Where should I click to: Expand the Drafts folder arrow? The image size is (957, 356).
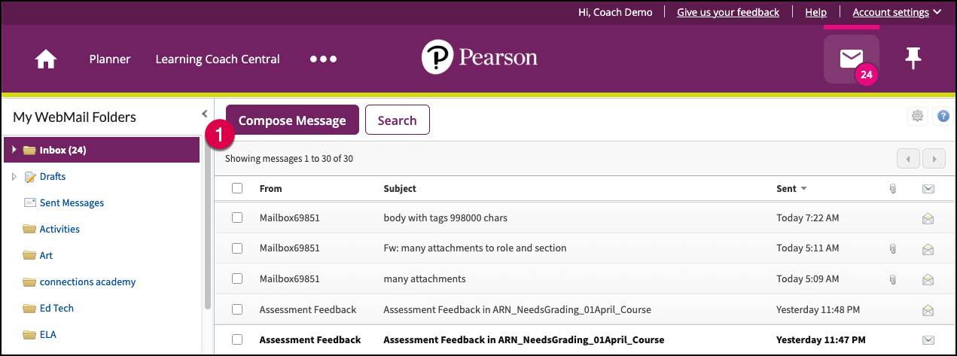coord(14,177)
